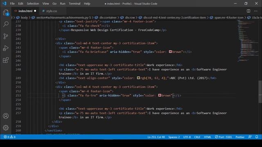Click 'Work experience' heading text on line 247
Viewport: 262px width, 147px height.
click(x=160, y=65)
